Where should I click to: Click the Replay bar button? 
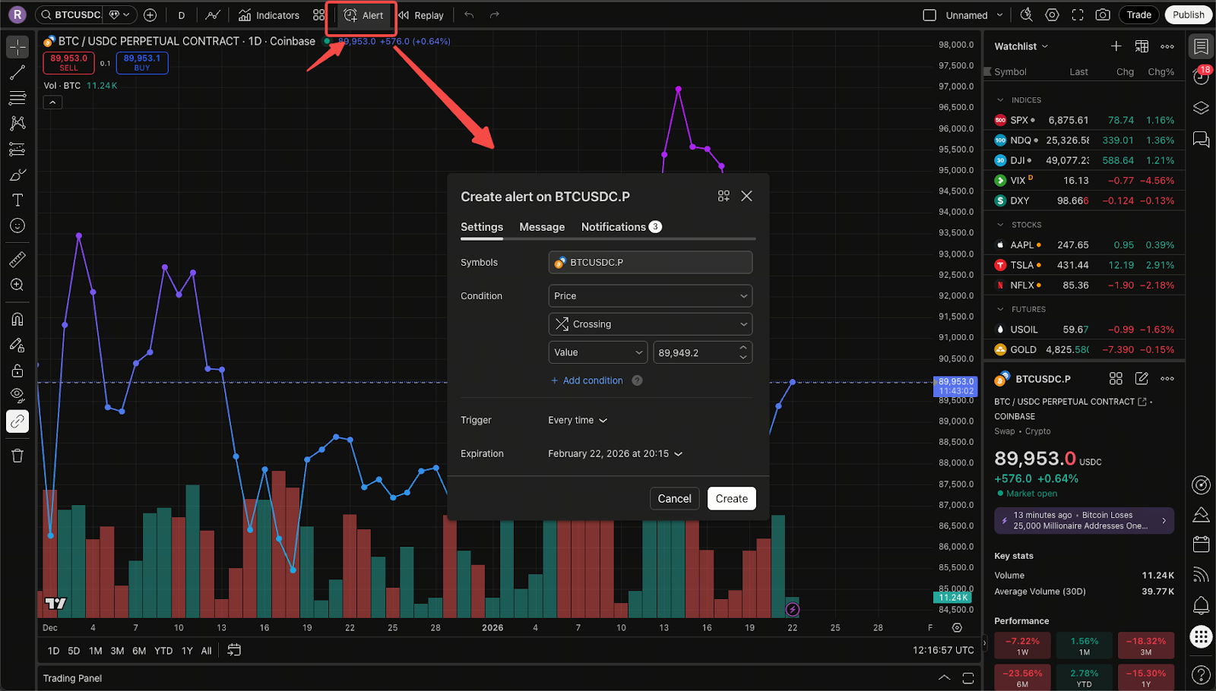click(x=421, y=15)
